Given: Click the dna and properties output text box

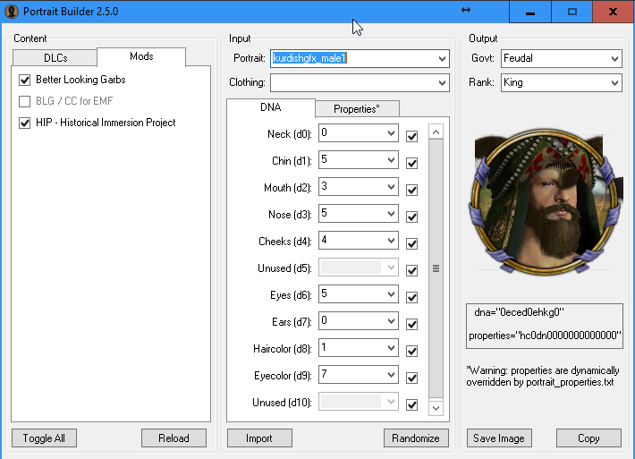Looking at the screenshot, I should point(545,326).
